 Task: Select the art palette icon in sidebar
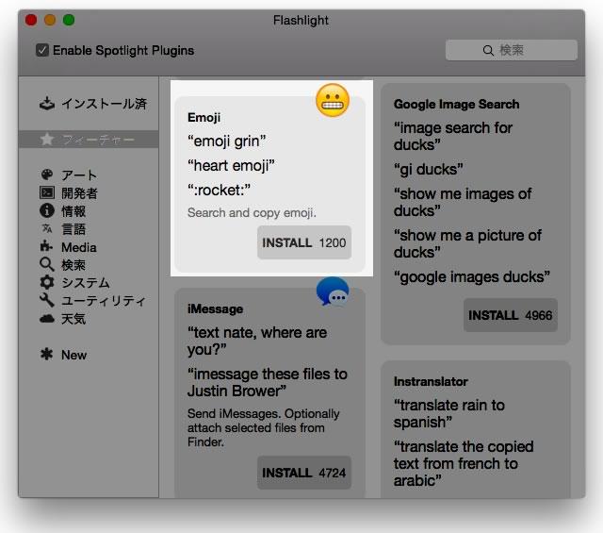click(x=47, y=175)
